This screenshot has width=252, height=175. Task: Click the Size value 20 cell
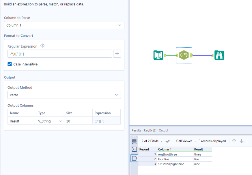pos(78,121)
